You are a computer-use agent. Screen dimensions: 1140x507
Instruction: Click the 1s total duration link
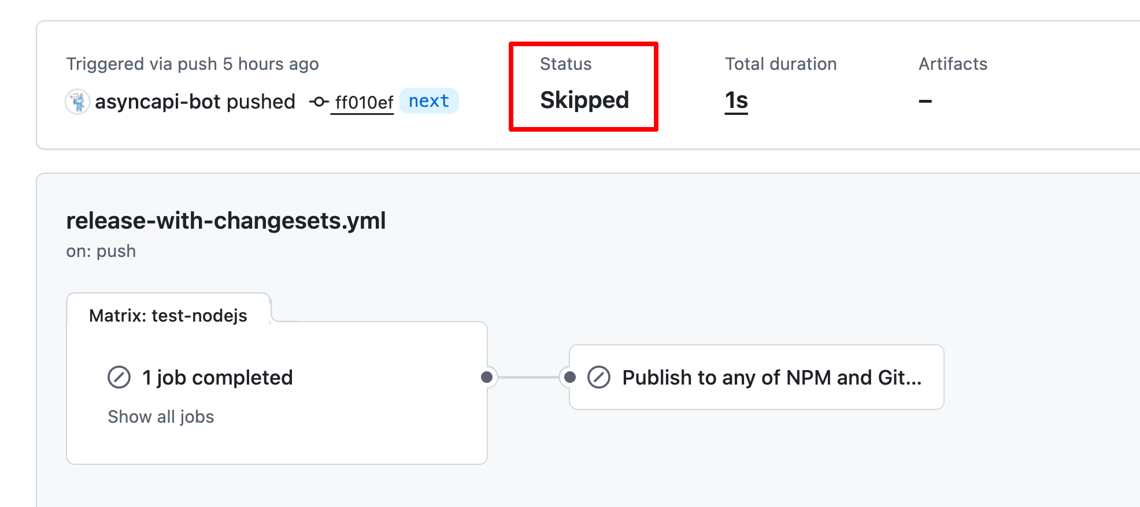coord(736,101)
